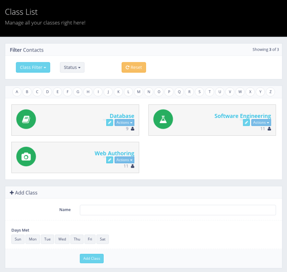Open the Actions dropdown for Database
Image resolution: width=287 pixels, height=272 pixels.
coord(124,123)
